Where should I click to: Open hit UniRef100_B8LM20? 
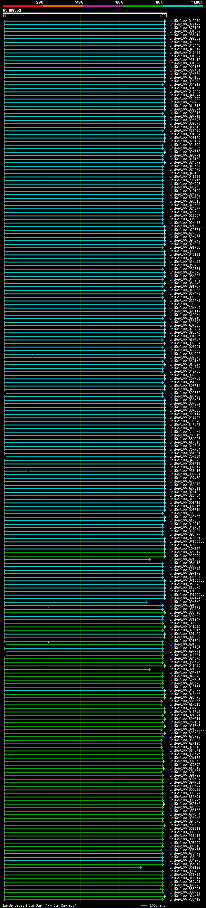pos(184,613)
